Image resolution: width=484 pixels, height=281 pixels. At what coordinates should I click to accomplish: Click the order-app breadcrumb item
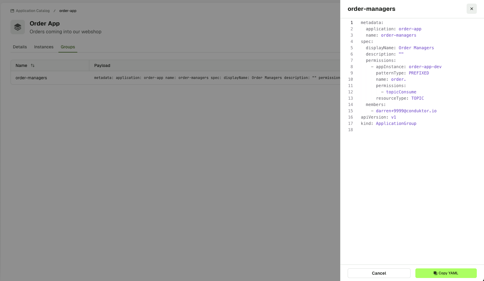68,11
